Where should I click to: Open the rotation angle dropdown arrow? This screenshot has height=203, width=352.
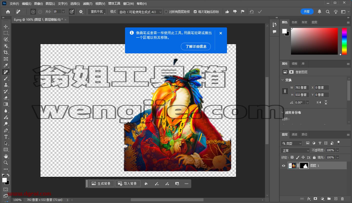(307, 102)
